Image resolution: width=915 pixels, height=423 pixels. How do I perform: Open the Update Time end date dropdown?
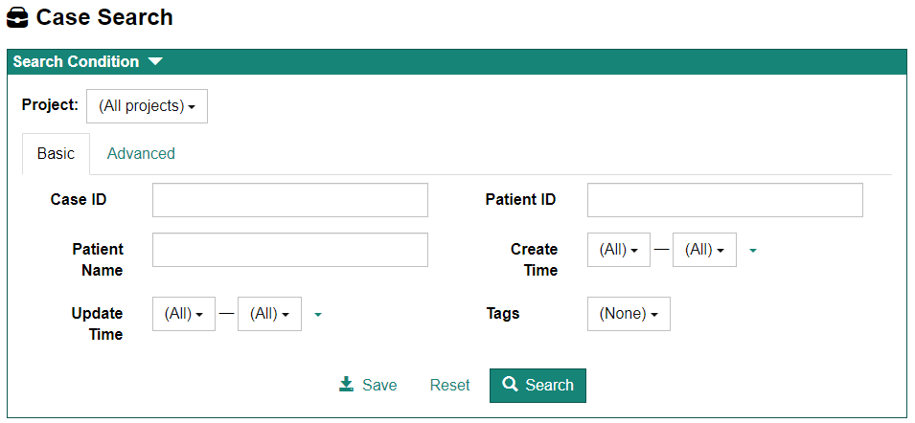click(x=269, y=314)
